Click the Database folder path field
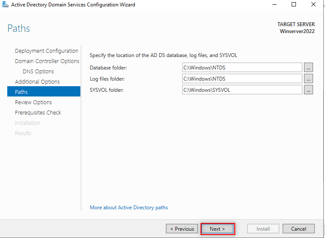The width and height of the screenshot is (325, 238). pos(242,68)
